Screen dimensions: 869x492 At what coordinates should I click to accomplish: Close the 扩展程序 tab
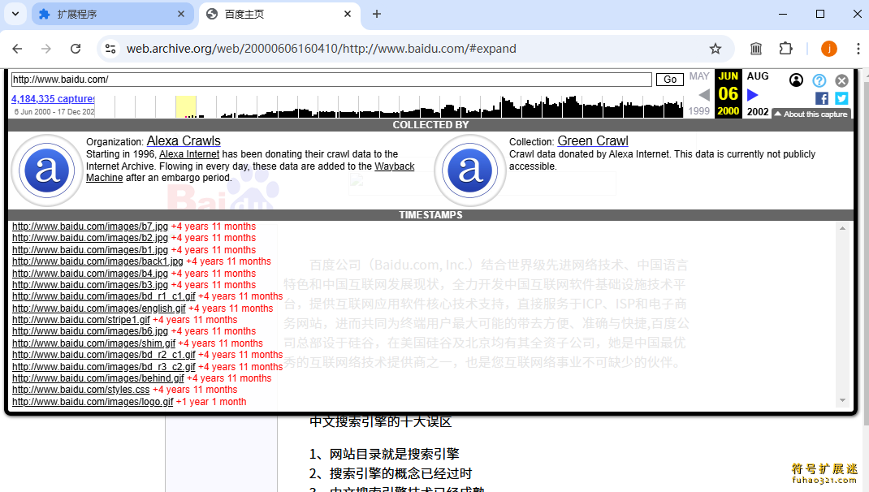[x=180, y=14]
